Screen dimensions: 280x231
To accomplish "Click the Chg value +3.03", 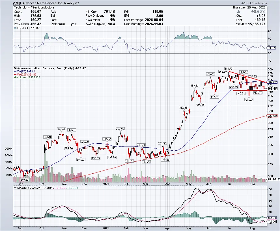I will click(261, 16).
